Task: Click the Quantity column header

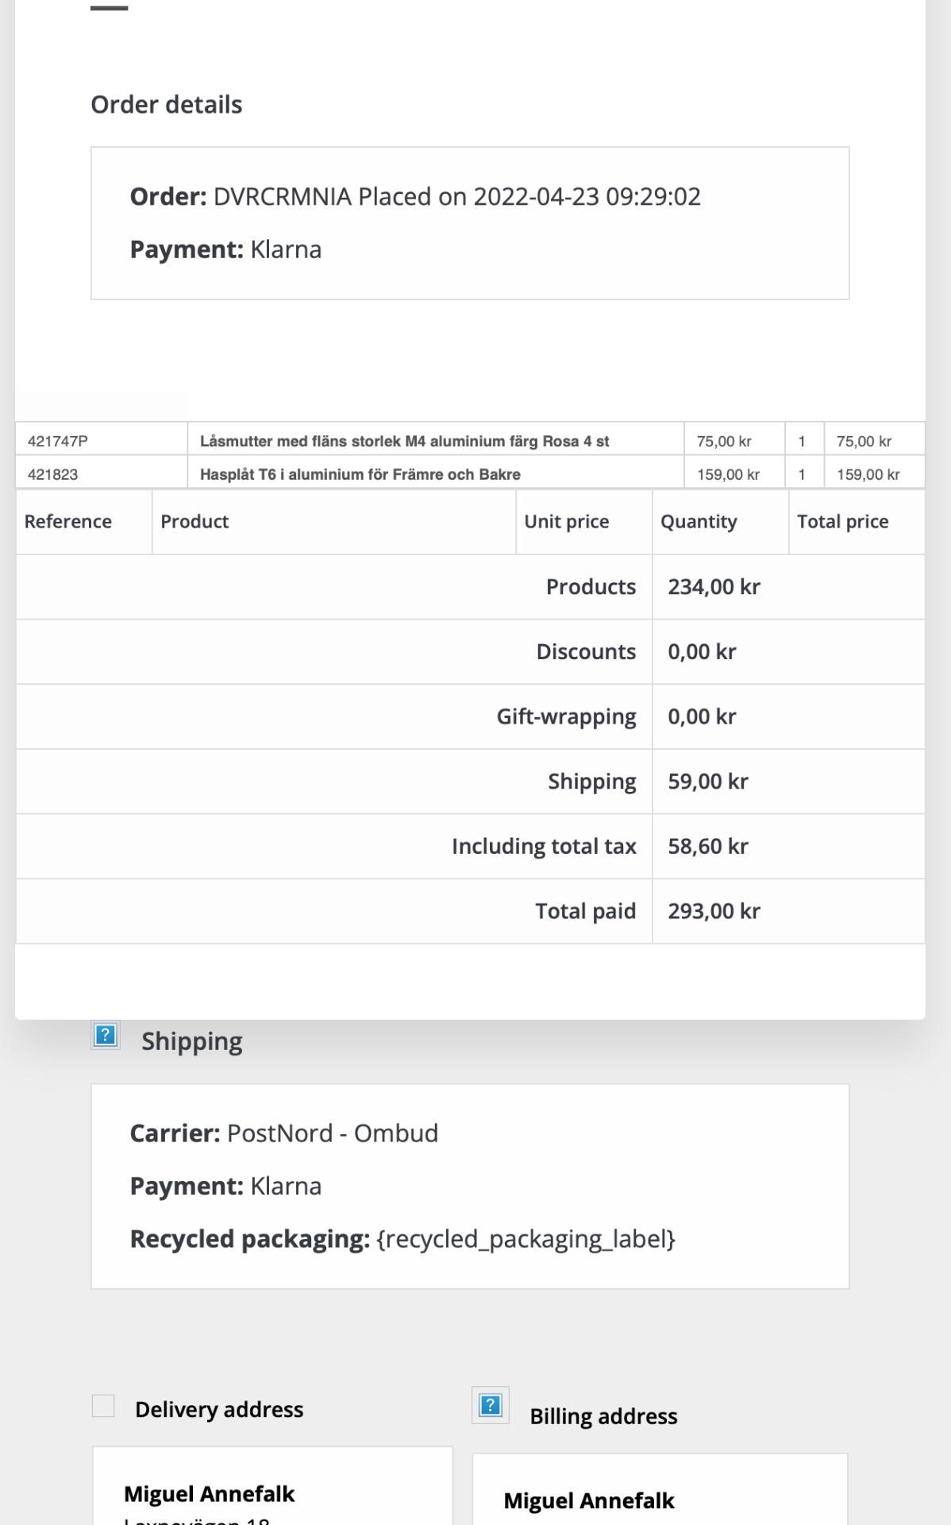Action: point(699,522)
